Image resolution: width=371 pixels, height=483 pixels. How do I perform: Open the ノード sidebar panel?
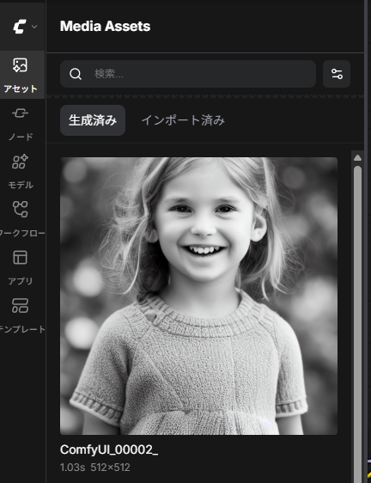(21, 123)
